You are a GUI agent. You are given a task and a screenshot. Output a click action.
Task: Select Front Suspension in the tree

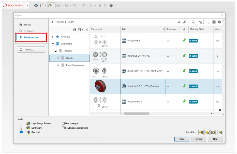point(75,65)
